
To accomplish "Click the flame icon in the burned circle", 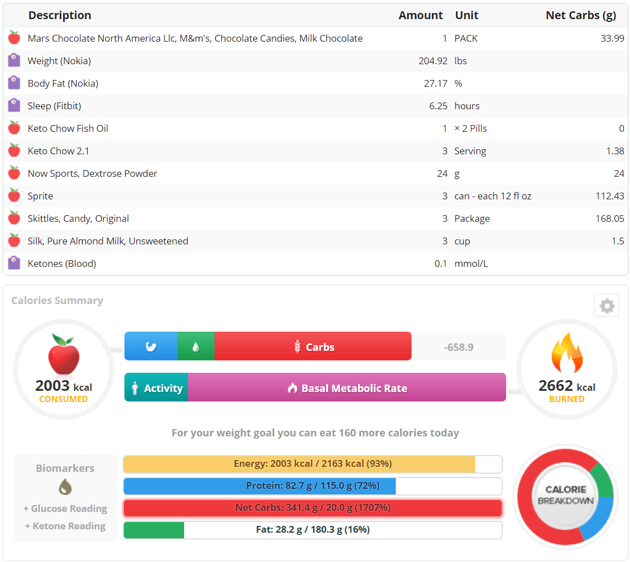I will [567, 353].
